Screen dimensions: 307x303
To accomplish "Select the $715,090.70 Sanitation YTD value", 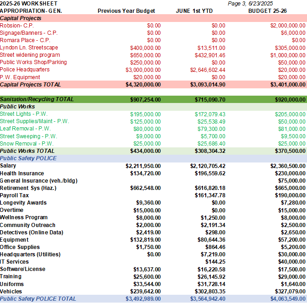I will pyautogui.click(x=210, y=100).
